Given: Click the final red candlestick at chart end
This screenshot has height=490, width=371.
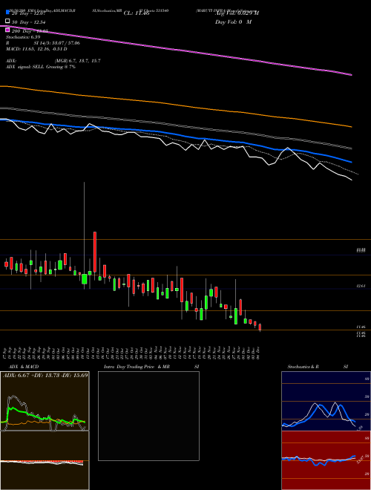Looking at the screenshot, I should 260,327.
